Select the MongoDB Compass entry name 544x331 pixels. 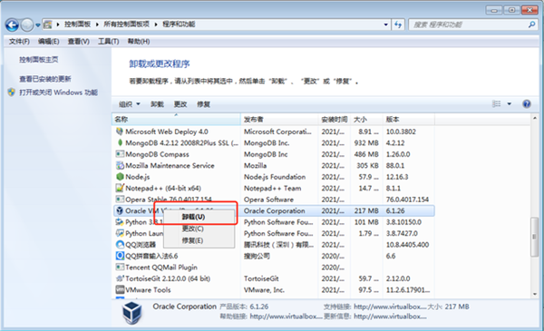tap(157, 154)
